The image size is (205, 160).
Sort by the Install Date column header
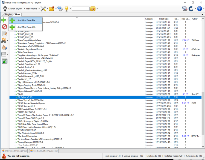[x=164, y=19]
